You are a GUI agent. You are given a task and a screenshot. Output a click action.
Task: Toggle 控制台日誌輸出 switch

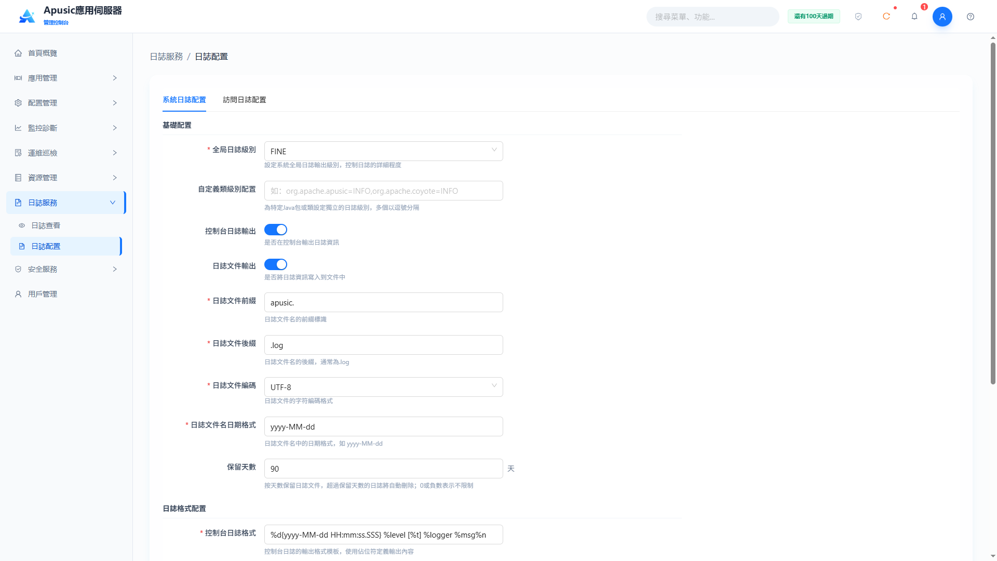tap(276, 230)
